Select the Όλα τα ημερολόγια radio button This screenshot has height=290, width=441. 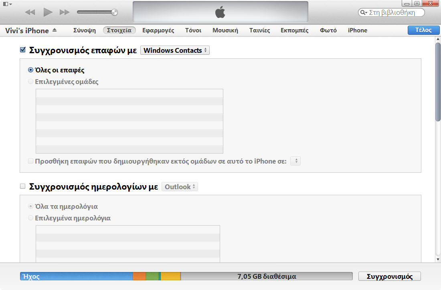point(30,206)
